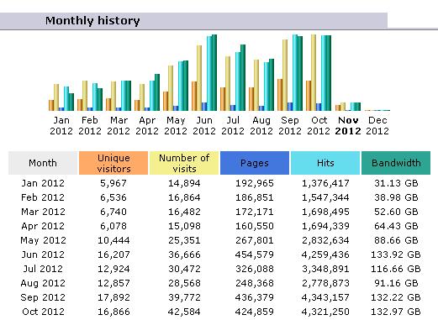The image size is (438, 320).
Task: Click the 133.92 GB bandwidth cell
Action: (396, 254)
